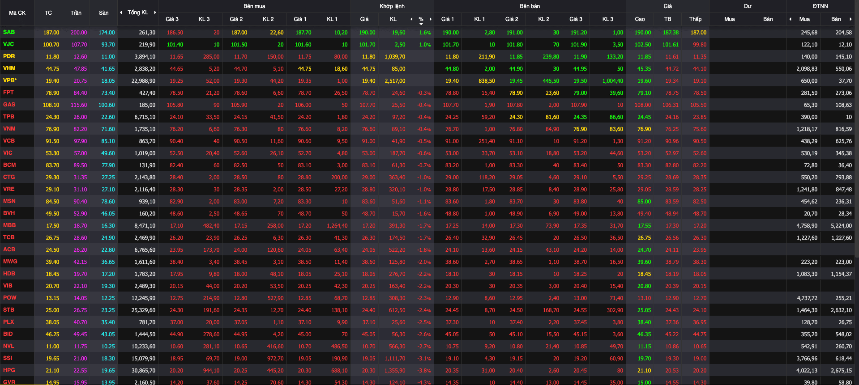The width and height of the screenshot is (859, 385).
Task: Open the POW ticker symbol
Action: pyautogui.click(x=10, y=298)
